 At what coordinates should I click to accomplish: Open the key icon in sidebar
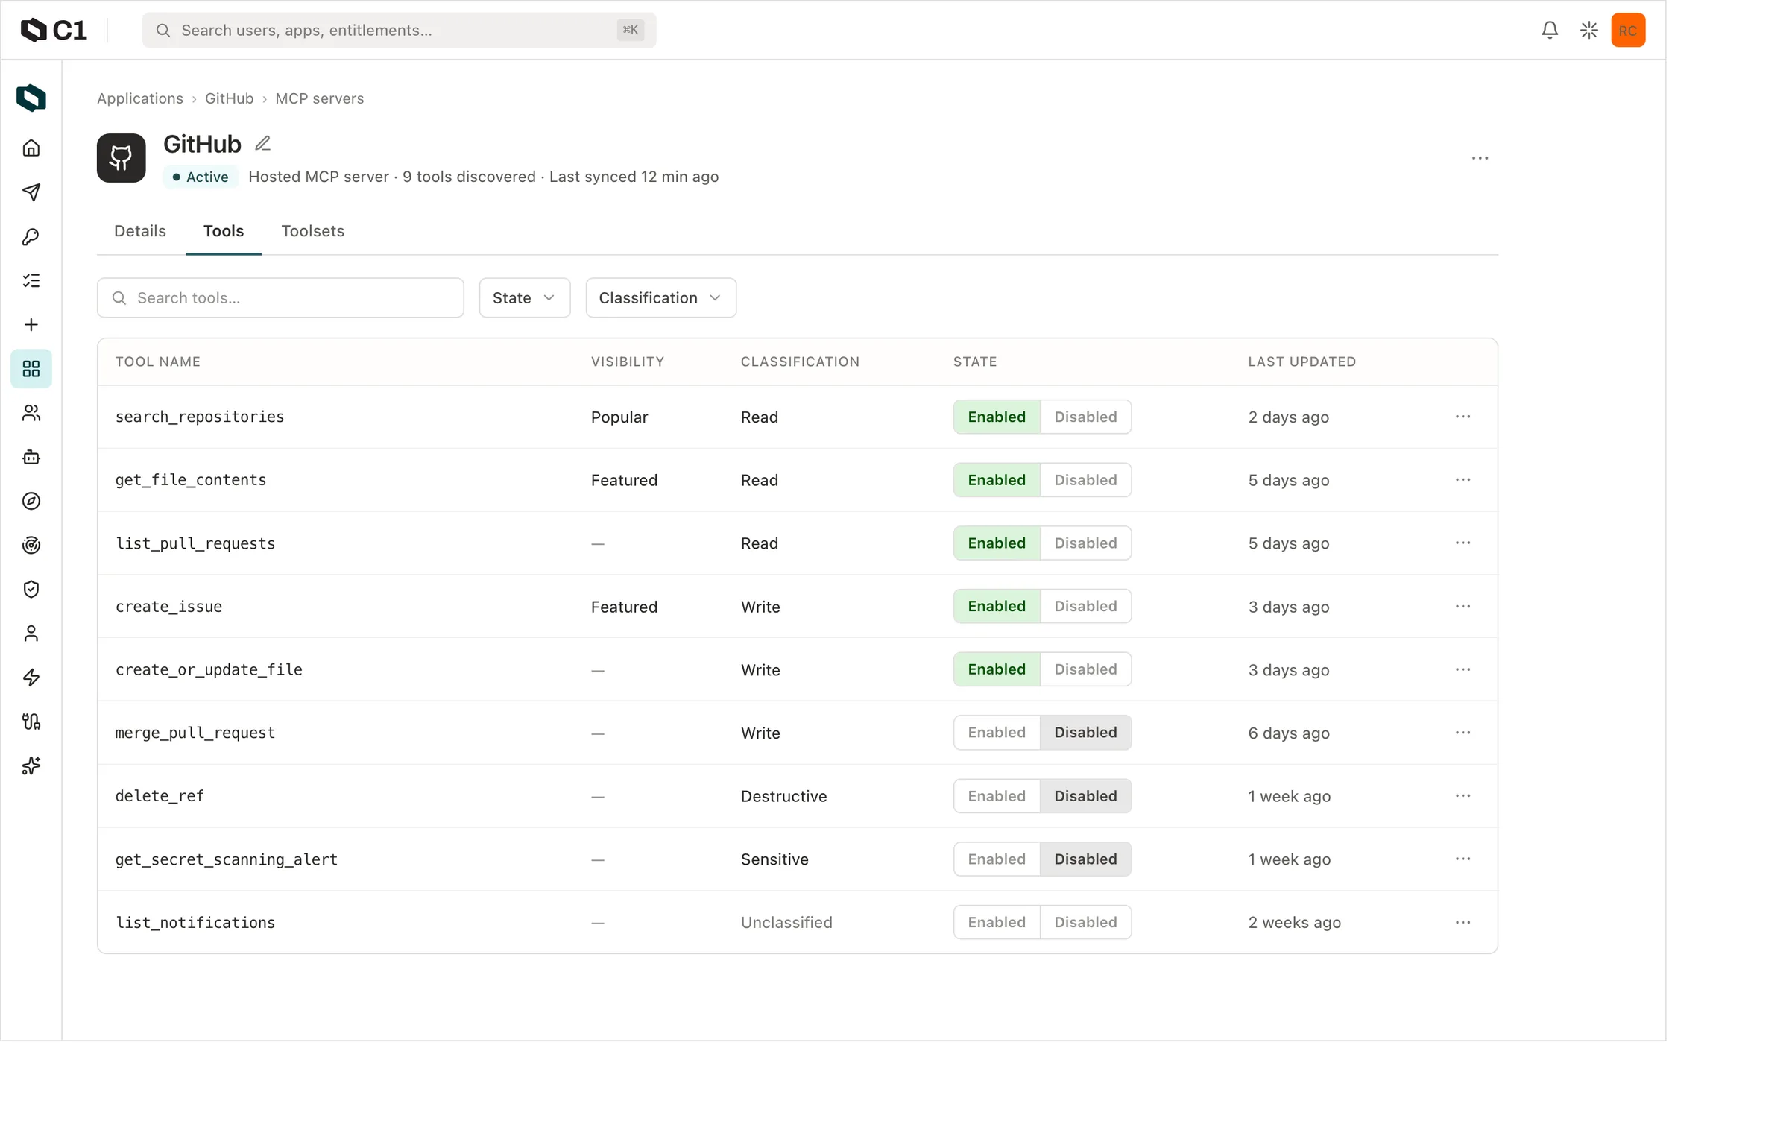pyautogui.click(x=31, y=236)
